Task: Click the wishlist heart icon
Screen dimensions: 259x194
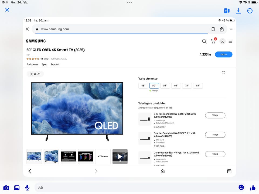Action: click(x=223, y=73)
